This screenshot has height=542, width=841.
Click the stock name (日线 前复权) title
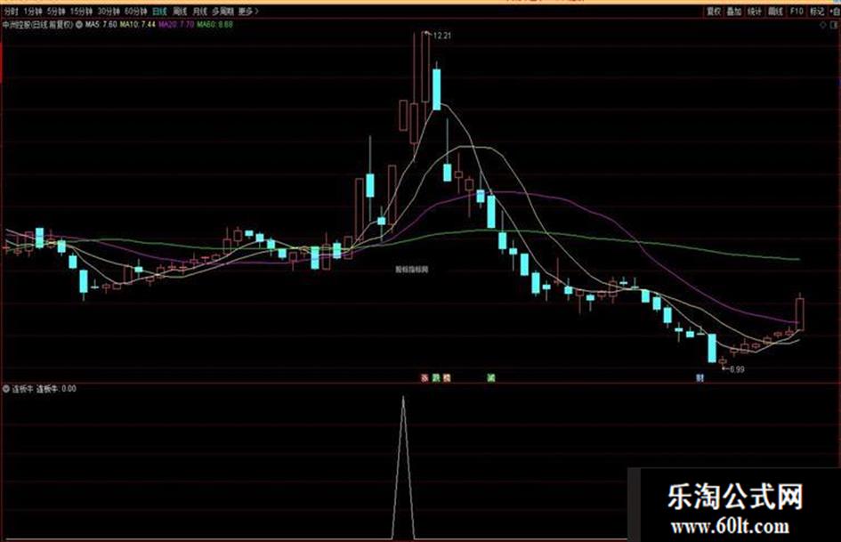[x=37, y=24]
